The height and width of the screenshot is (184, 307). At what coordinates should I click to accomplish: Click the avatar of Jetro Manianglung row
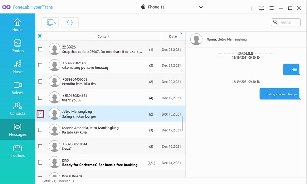click(x=54, y=114)
